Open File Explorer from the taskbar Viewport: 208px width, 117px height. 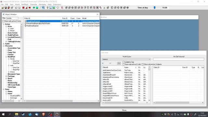point(17,114)
